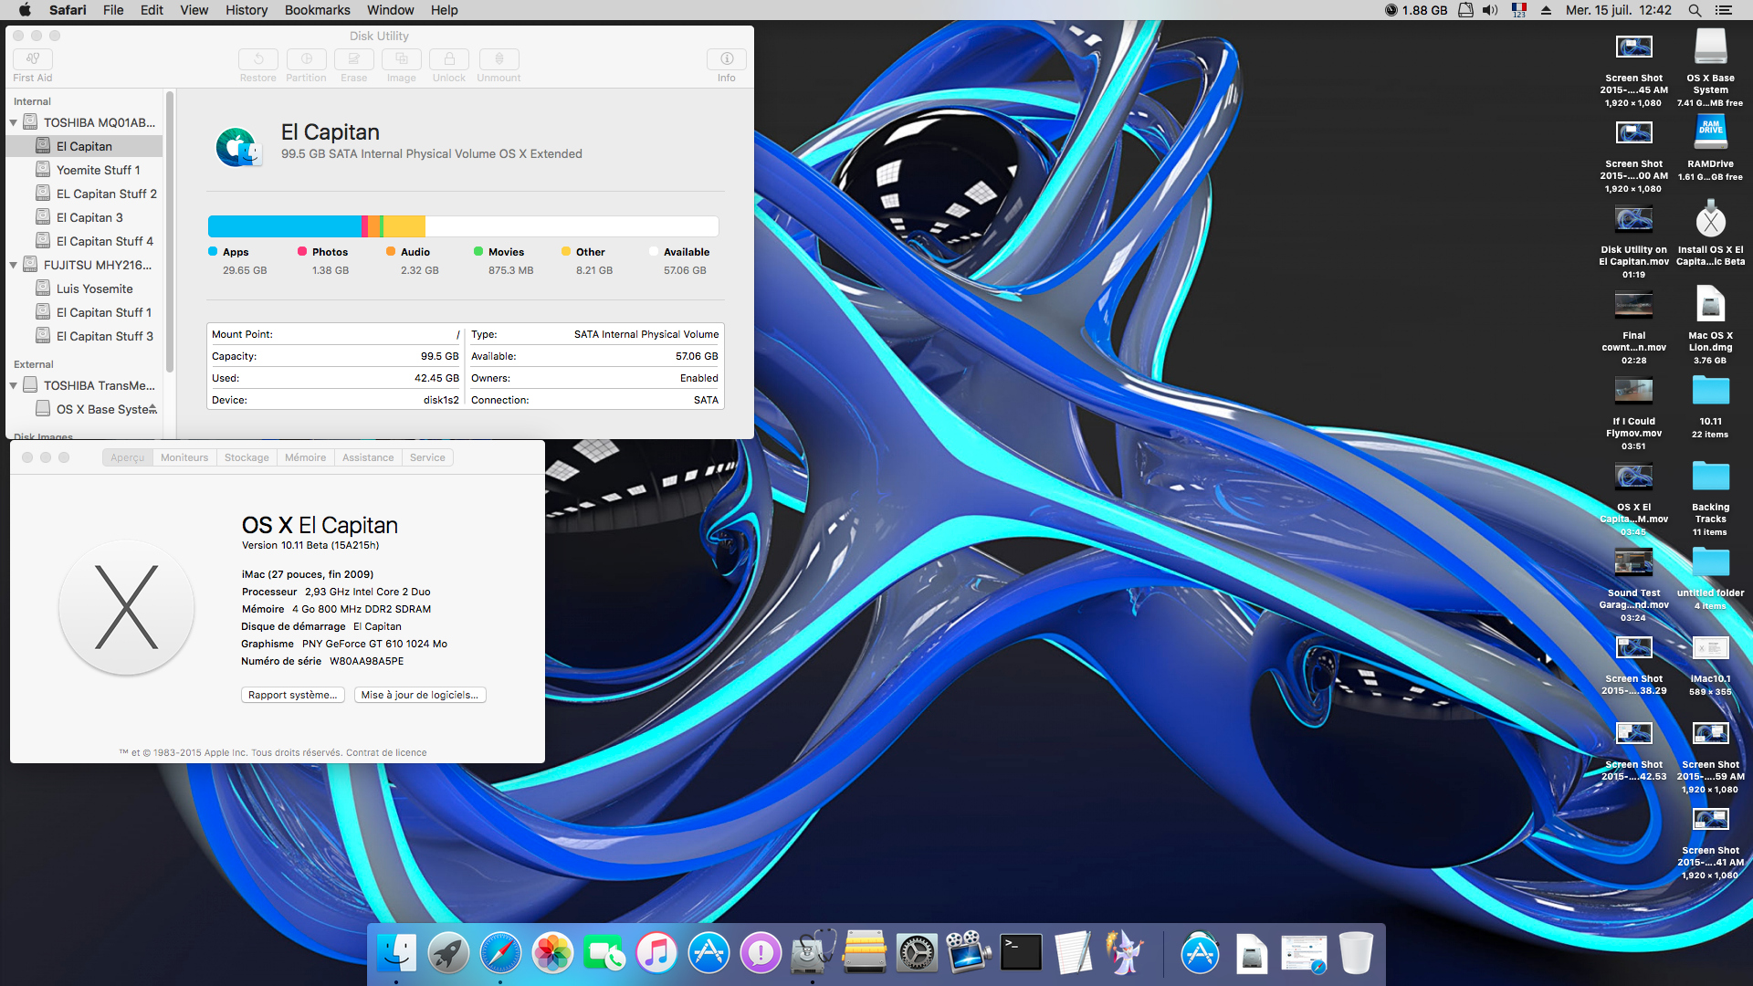This screenshot has width=1753, height=986.
Task: Switch to the Stockage tab
Action: (247, 457)
